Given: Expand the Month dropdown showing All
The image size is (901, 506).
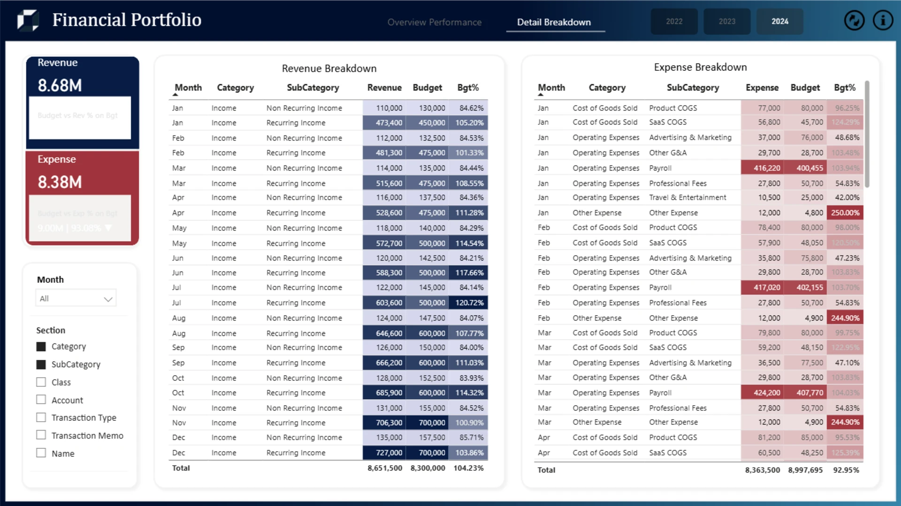Looking at the screenshot, I should [x=76, y=298].
